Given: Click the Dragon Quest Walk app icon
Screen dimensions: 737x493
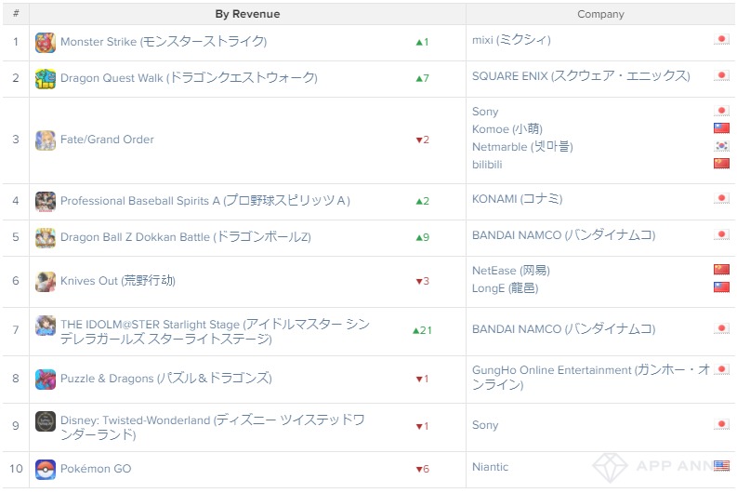Looking at the screenshot, I should pyautogui.click(x=46, y=78).
